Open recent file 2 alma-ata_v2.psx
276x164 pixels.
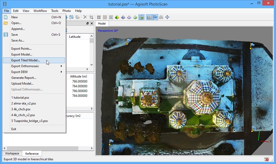[x=34, y=103]
